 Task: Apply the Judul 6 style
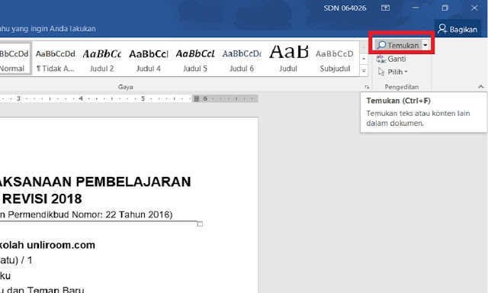tap(242, 60)
